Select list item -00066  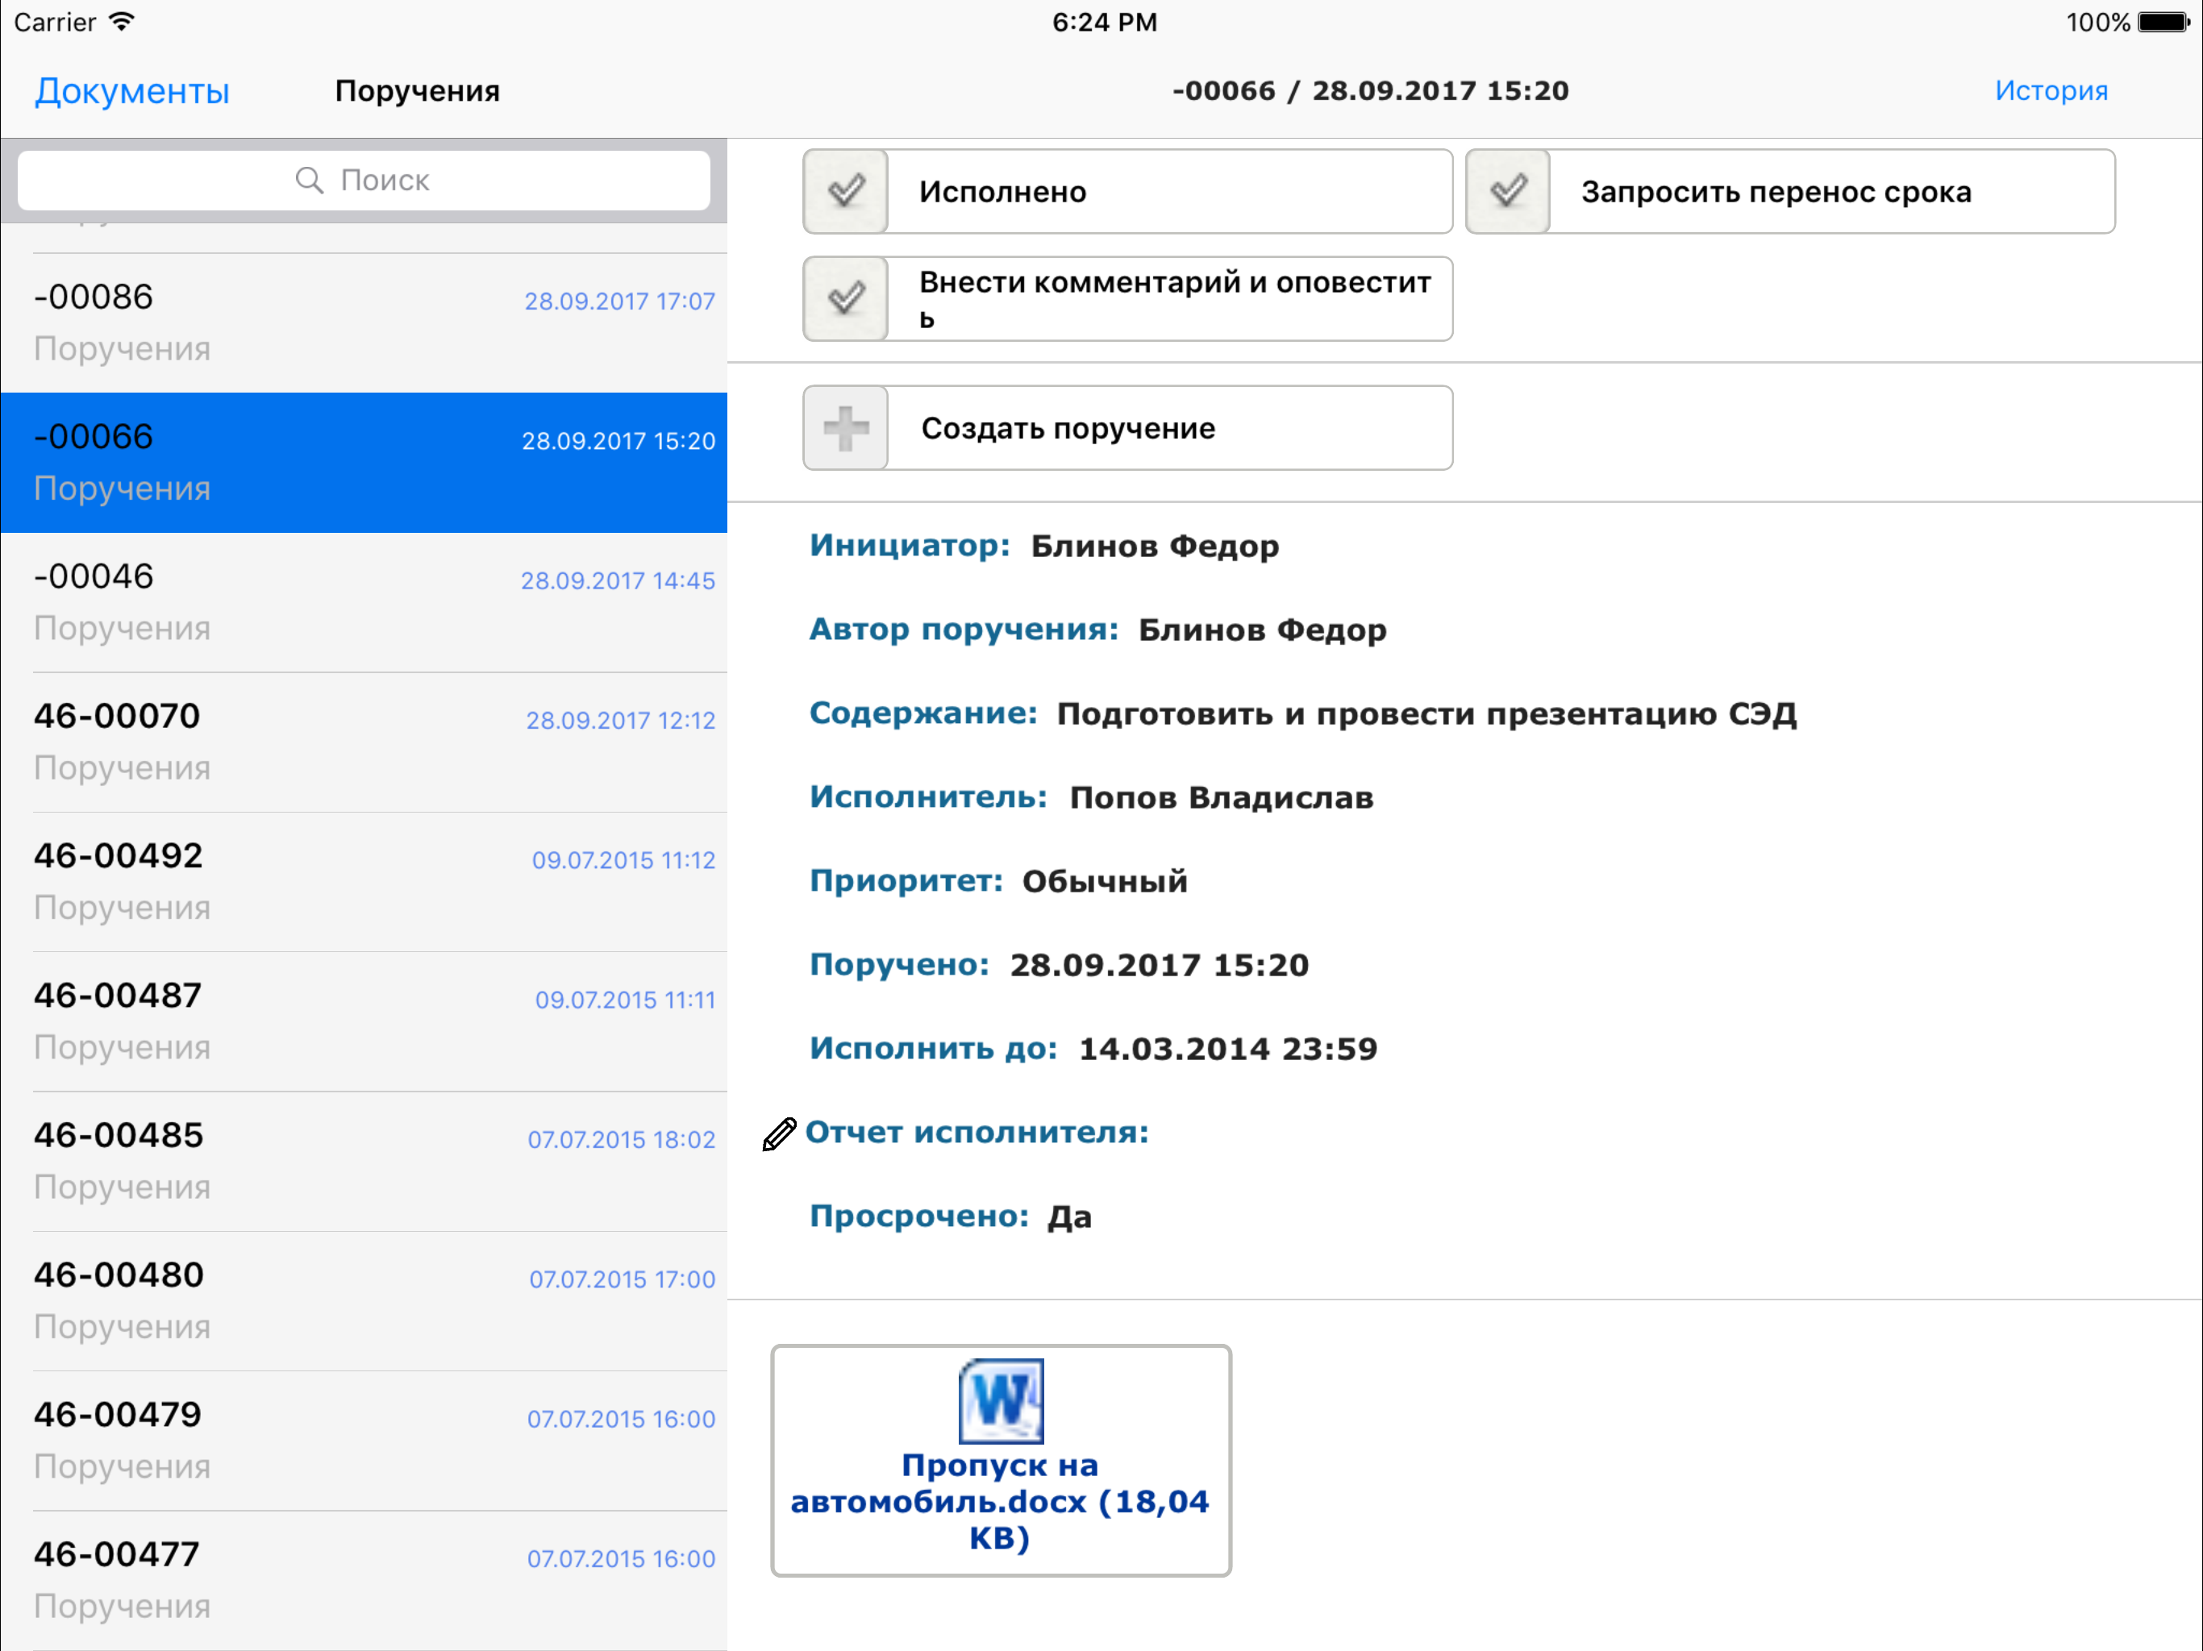[364, 463]
